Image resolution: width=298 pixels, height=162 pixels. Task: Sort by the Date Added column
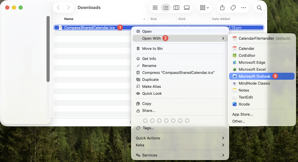pyautogui.click(x=221, y=19)
